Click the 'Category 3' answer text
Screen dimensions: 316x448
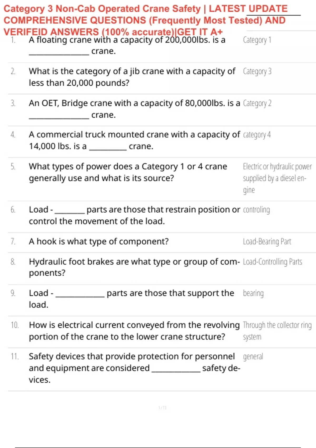click(257, 71)
